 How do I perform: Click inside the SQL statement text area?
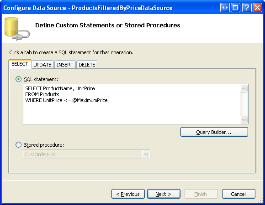[x=132, y=104]
